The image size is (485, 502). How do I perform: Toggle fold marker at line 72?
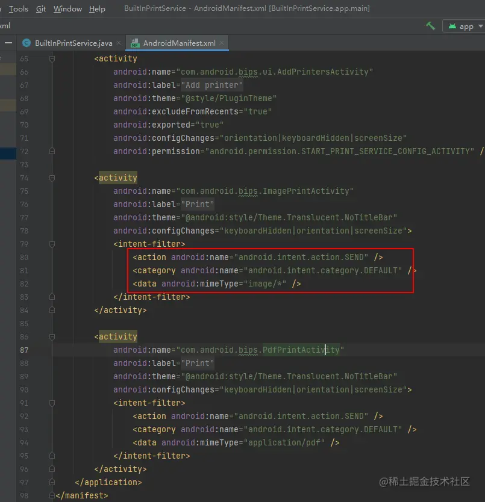(x=52, y=151)
